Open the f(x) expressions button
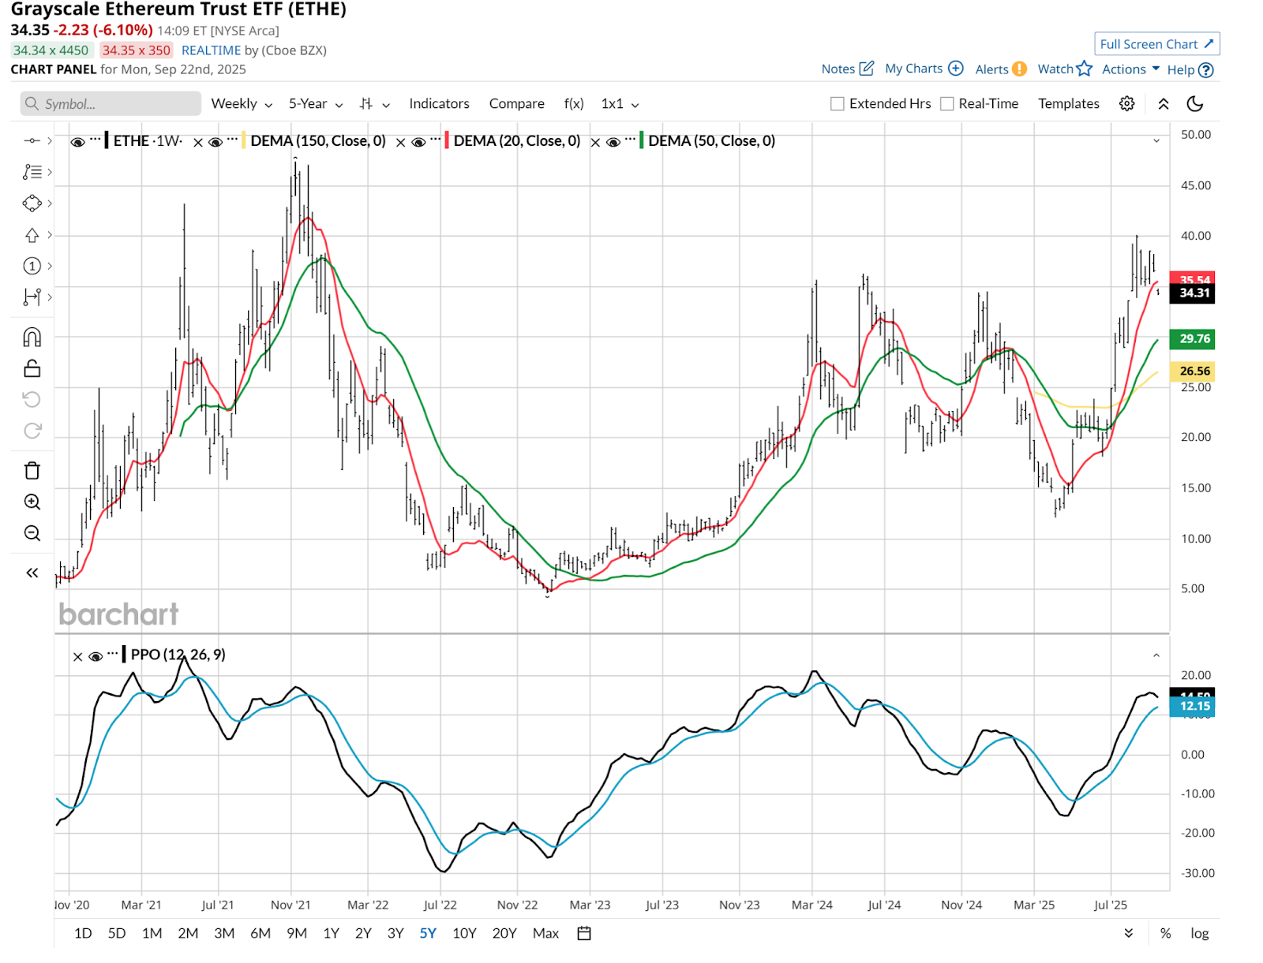1263x963 pixels. coord(574,103)
